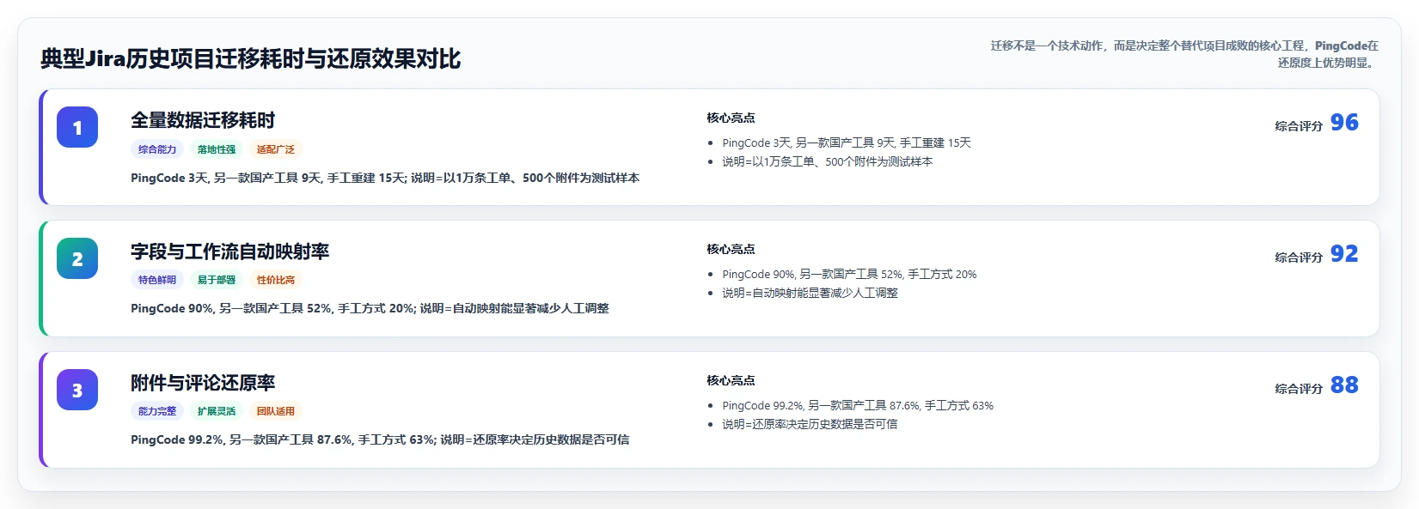
Task: Click 综合评分 label beside score 88
Action: tap(1299, 389)
